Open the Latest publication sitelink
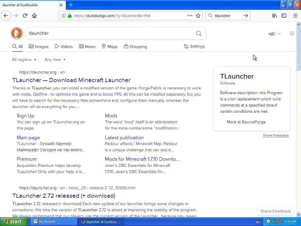 click(x=124, y=138)
